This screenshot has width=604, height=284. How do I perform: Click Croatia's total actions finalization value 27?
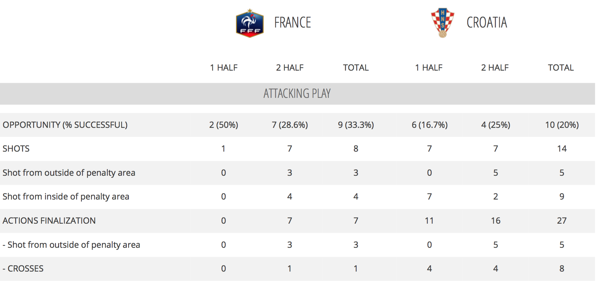point(561,221)
